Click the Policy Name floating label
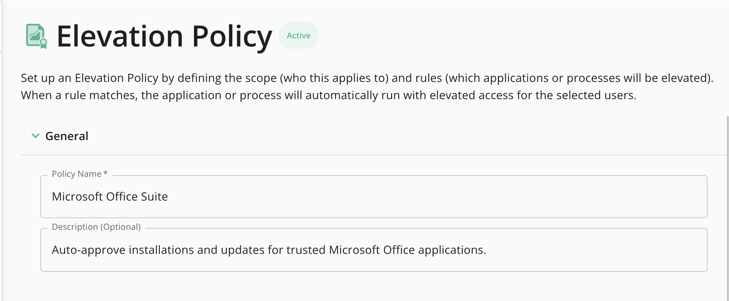Image resolution: width=729 pixels, height=301 pixels. (77, 174)
